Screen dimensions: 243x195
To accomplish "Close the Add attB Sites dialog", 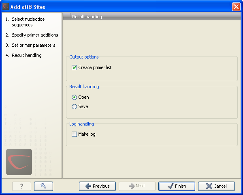I will [x=236, y=6].
